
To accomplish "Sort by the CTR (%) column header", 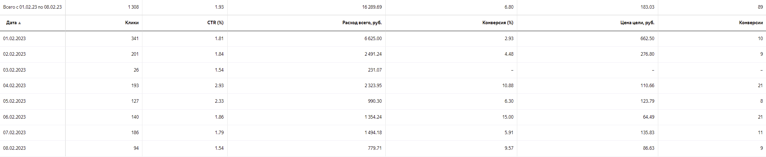I will 215,23.
